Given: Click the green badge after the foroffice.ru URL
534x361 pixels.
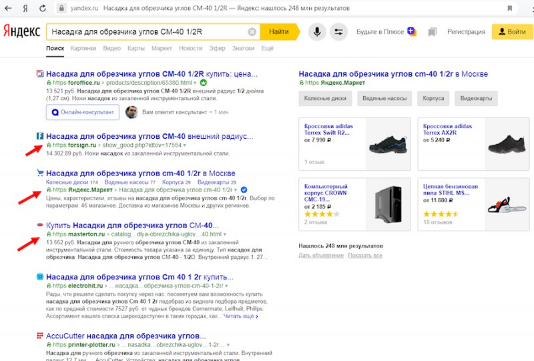Looking at the screenshot, I should (x=204, y=83).
